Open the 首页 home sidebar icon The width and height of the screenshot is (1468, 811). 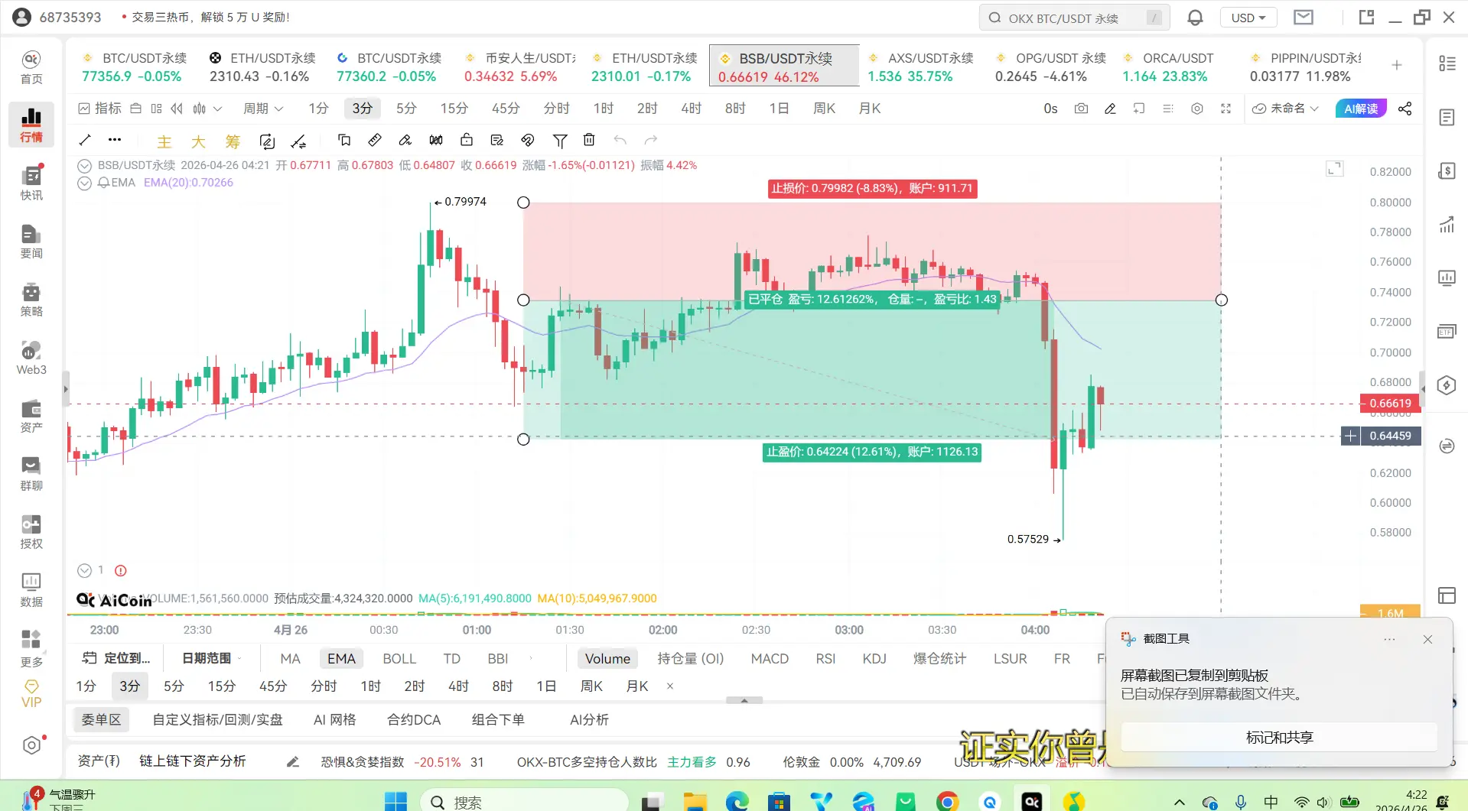tap(31, 67)
